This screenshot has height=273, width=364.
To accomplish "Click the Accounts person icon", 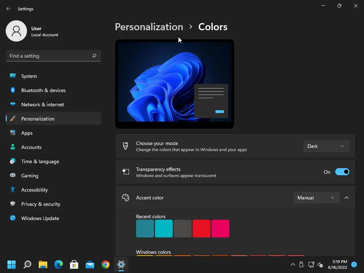I will click(x=13, y=147).
